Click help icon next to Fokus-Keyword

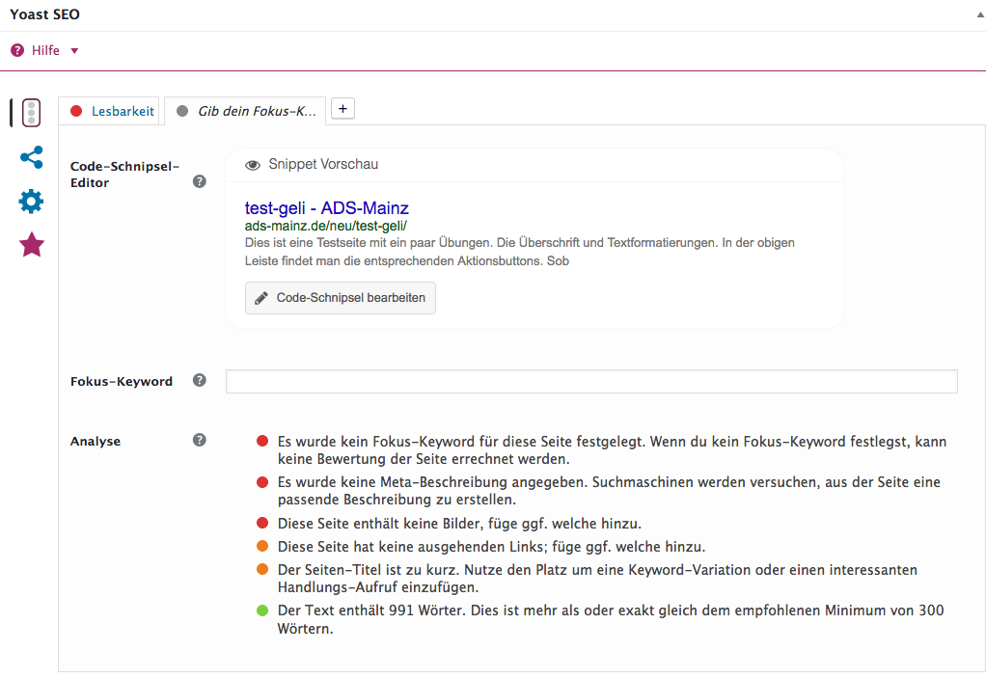click(x=200, y=380)
